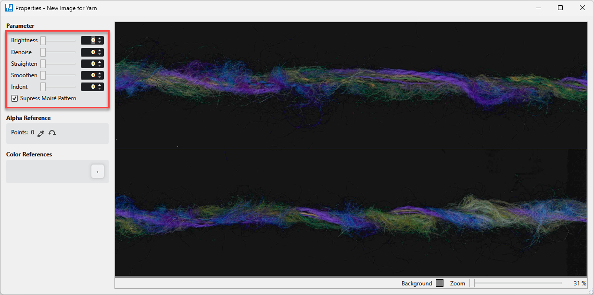Open the Background color swatch
Image resolution: width=594 pixels, height=295 pixels.
439,283
